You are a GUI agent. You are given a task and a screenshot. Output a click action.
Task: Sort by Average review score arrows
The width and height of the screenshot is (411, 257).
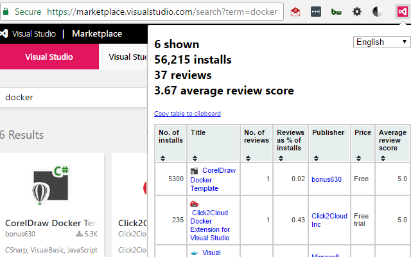pos(383,158)
